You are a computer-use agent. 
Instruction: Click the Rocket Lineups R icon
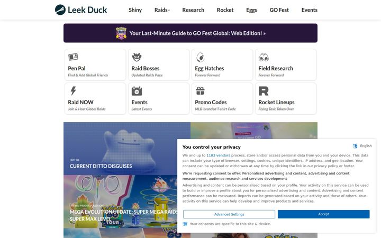tap(264, 91)
